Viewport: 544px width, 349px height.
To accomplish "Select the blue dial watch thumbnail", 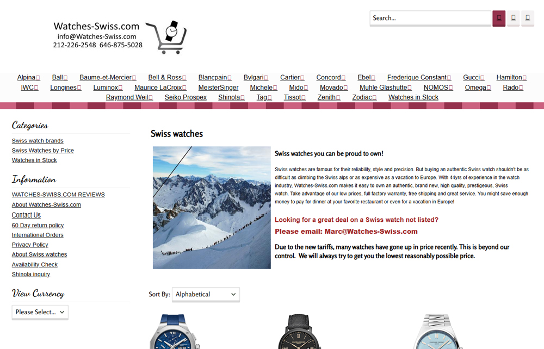I will 175,332.
